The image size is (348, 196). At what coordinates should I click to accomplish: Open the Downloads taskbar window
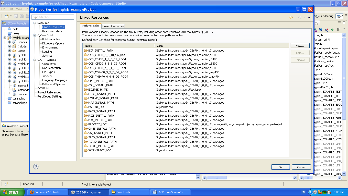[129, 192]
